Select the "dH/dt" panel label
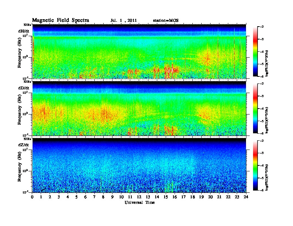Viewport: 293px width, 226px height. 24,31
